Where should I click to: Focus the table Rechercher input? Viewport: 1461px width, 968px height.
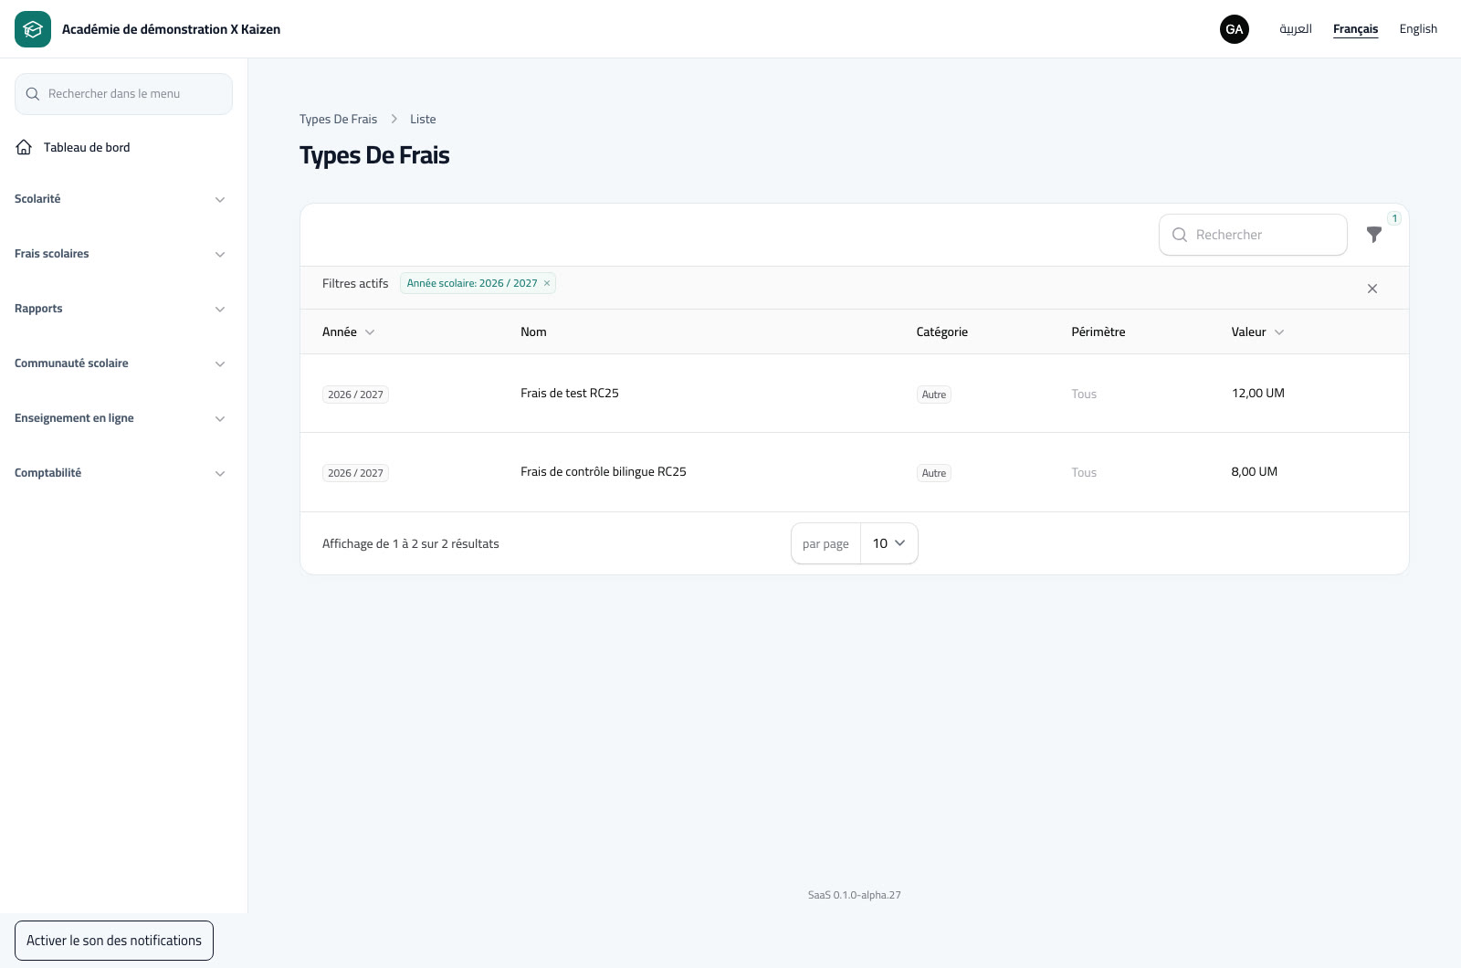pos(1253,235)
